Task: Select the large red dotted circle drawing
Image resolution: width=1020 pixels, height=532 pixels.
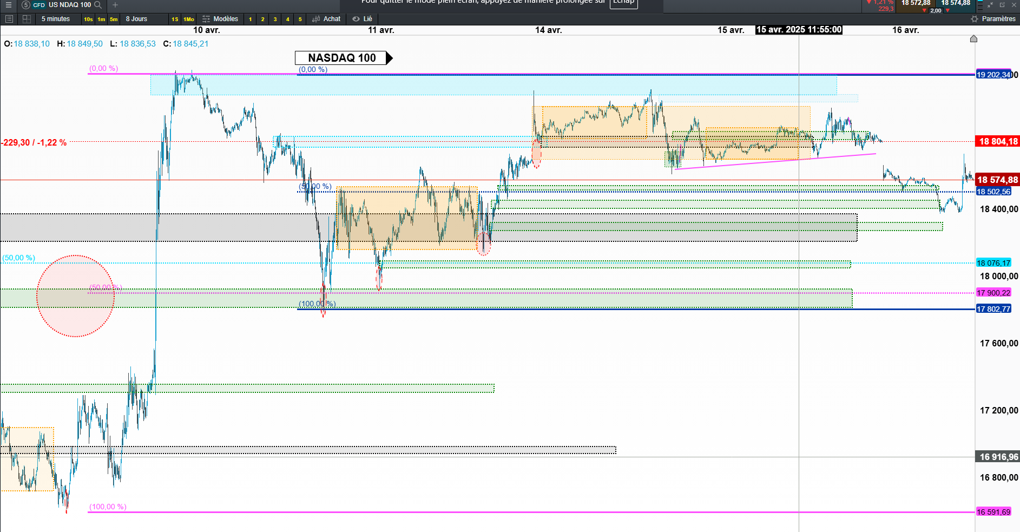Action: pos(75,296)
